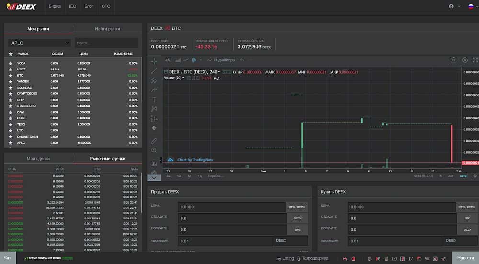Screen dimensions: 479x264
Task: Click the zoom-in magnifier chart tool
Action: [x=154, y=150]
